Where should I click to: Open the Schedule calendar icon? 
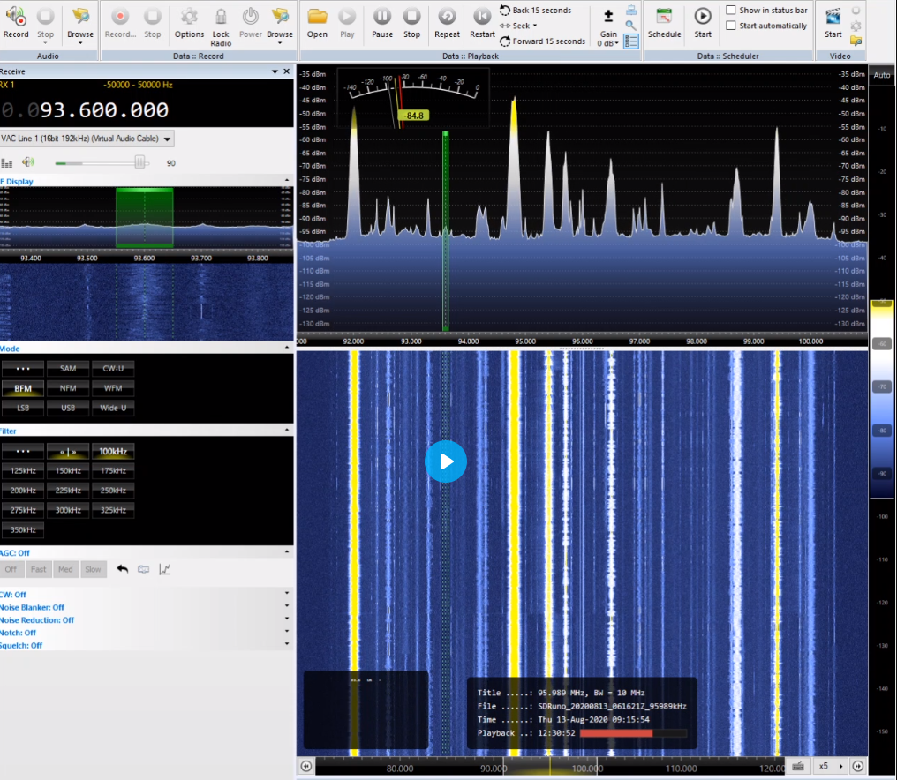coord(664,17)
